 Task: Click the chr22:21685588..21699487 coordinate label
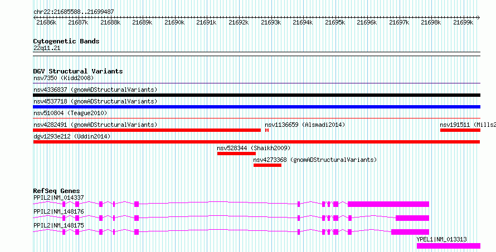pos(74,12)
